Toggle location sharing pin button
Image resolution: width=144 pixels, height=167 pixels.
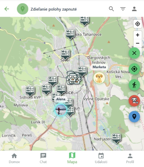click(23, 9)
